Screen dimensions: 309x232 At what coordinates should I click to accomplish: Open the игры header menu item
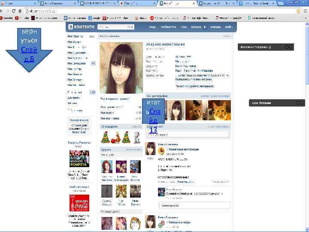click(184, 27)
